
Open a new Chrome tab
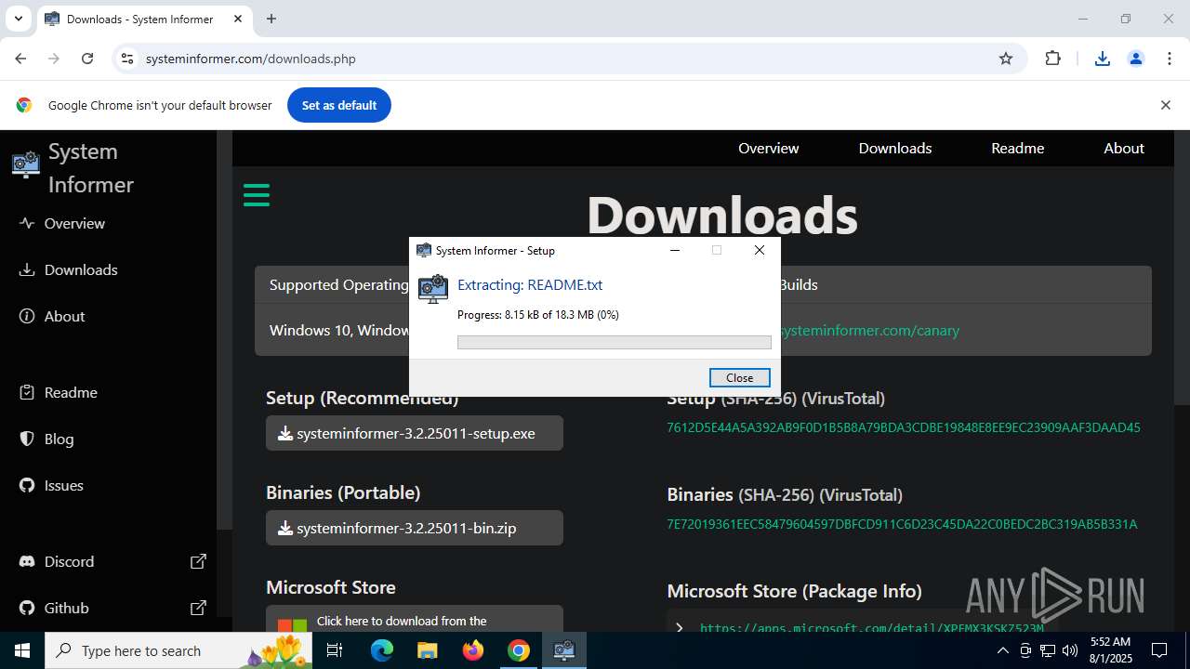pyautogui.click(x=271, y=19)
